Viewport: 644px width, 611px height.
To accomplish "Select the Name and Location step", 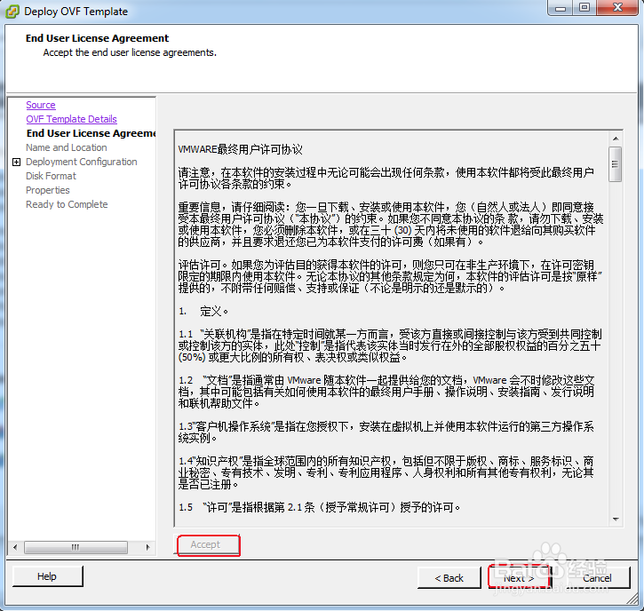I will (x=67, y=147).
